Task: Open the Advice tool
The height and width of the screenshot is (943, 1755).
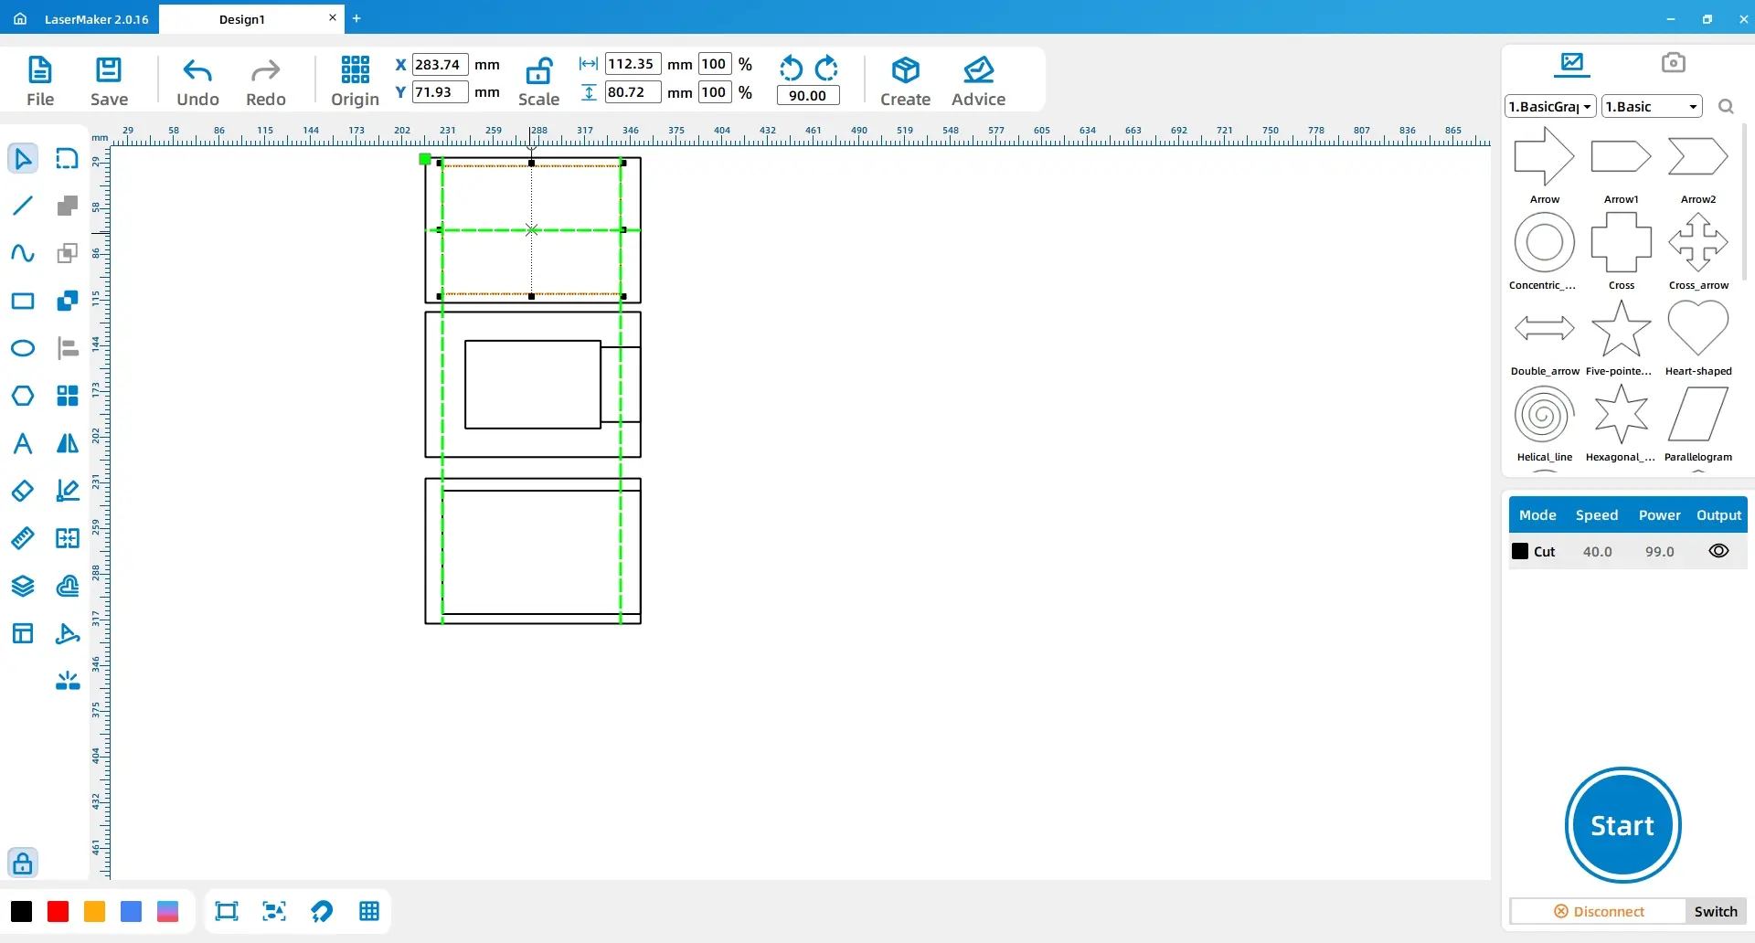Action: click(x=978, y=80)
